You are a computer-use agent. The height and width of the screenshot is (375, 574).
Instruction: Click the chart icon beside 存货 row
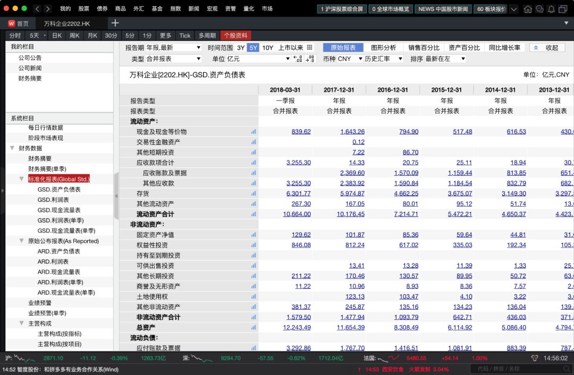pos(253,193)
